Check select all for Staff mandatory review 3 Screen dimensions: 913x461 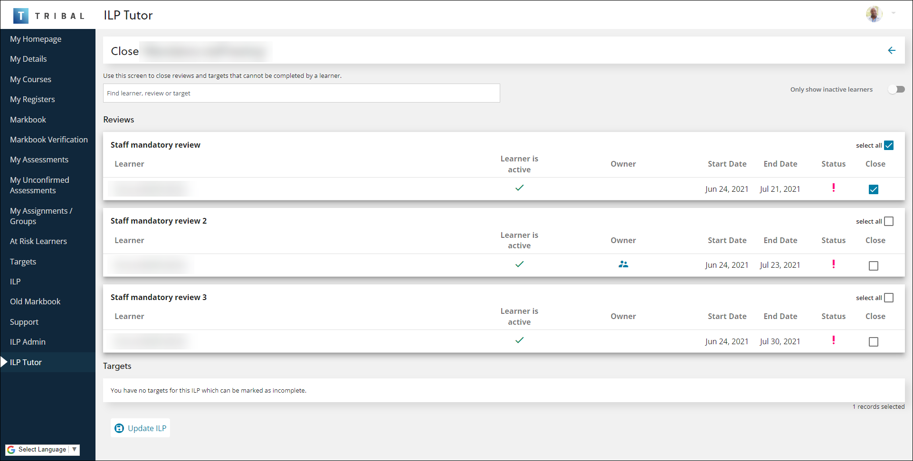click(x=889, y=298)
